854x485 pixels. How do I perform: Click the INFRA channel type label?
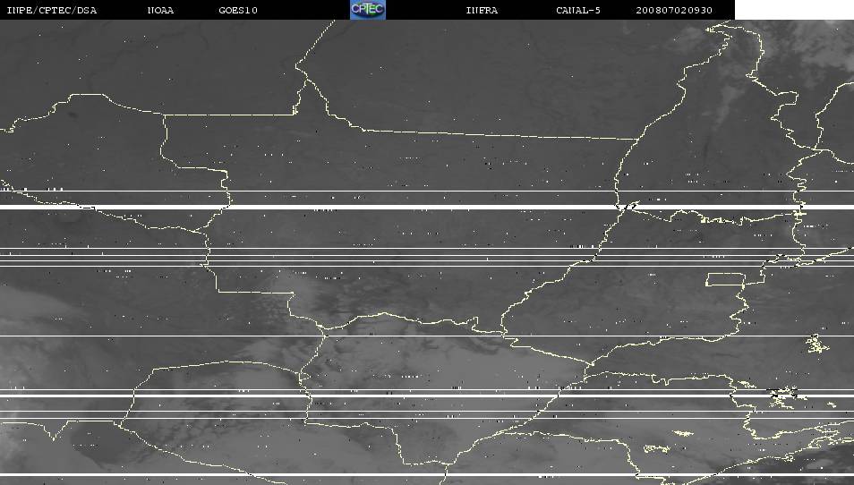pos(482,11)
